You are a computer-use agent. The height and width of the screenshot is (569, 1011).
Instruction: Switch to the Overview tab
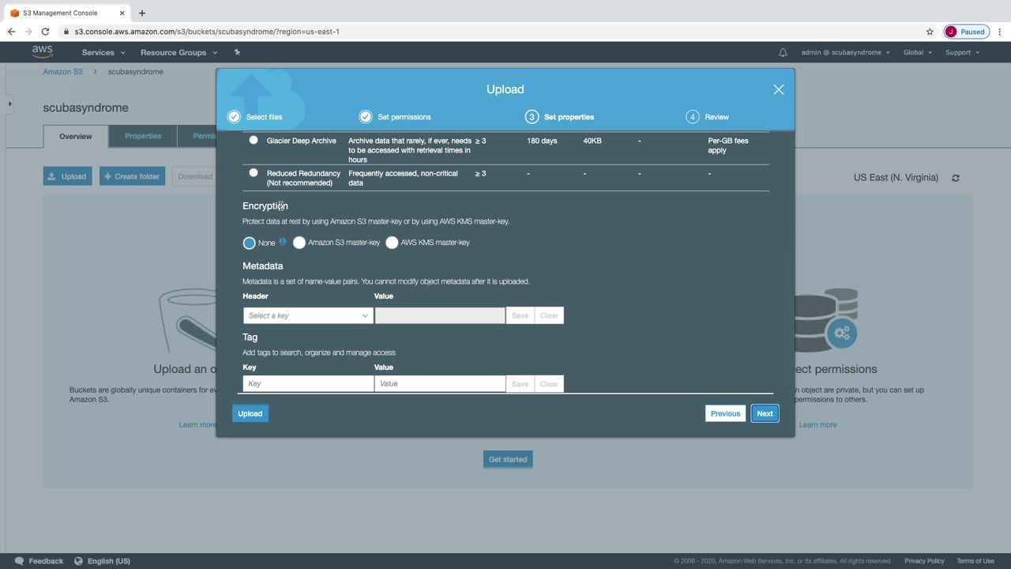point(76,136)
